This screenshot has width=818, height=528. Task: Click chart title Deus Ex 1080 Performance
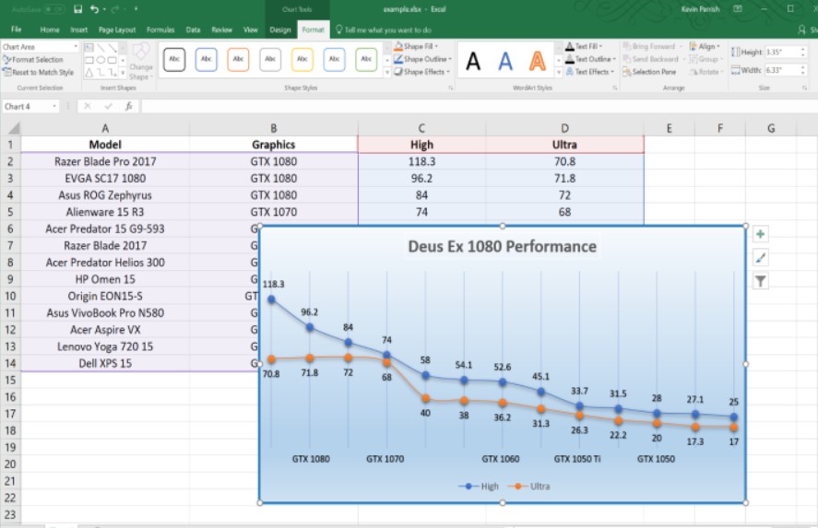tap(502, 247)
